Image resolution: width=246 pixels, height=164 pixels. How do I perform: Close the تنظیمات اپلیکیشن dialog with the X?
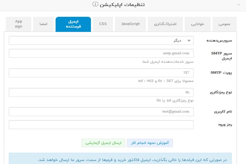pyautogui.click(x=239, y=5)
